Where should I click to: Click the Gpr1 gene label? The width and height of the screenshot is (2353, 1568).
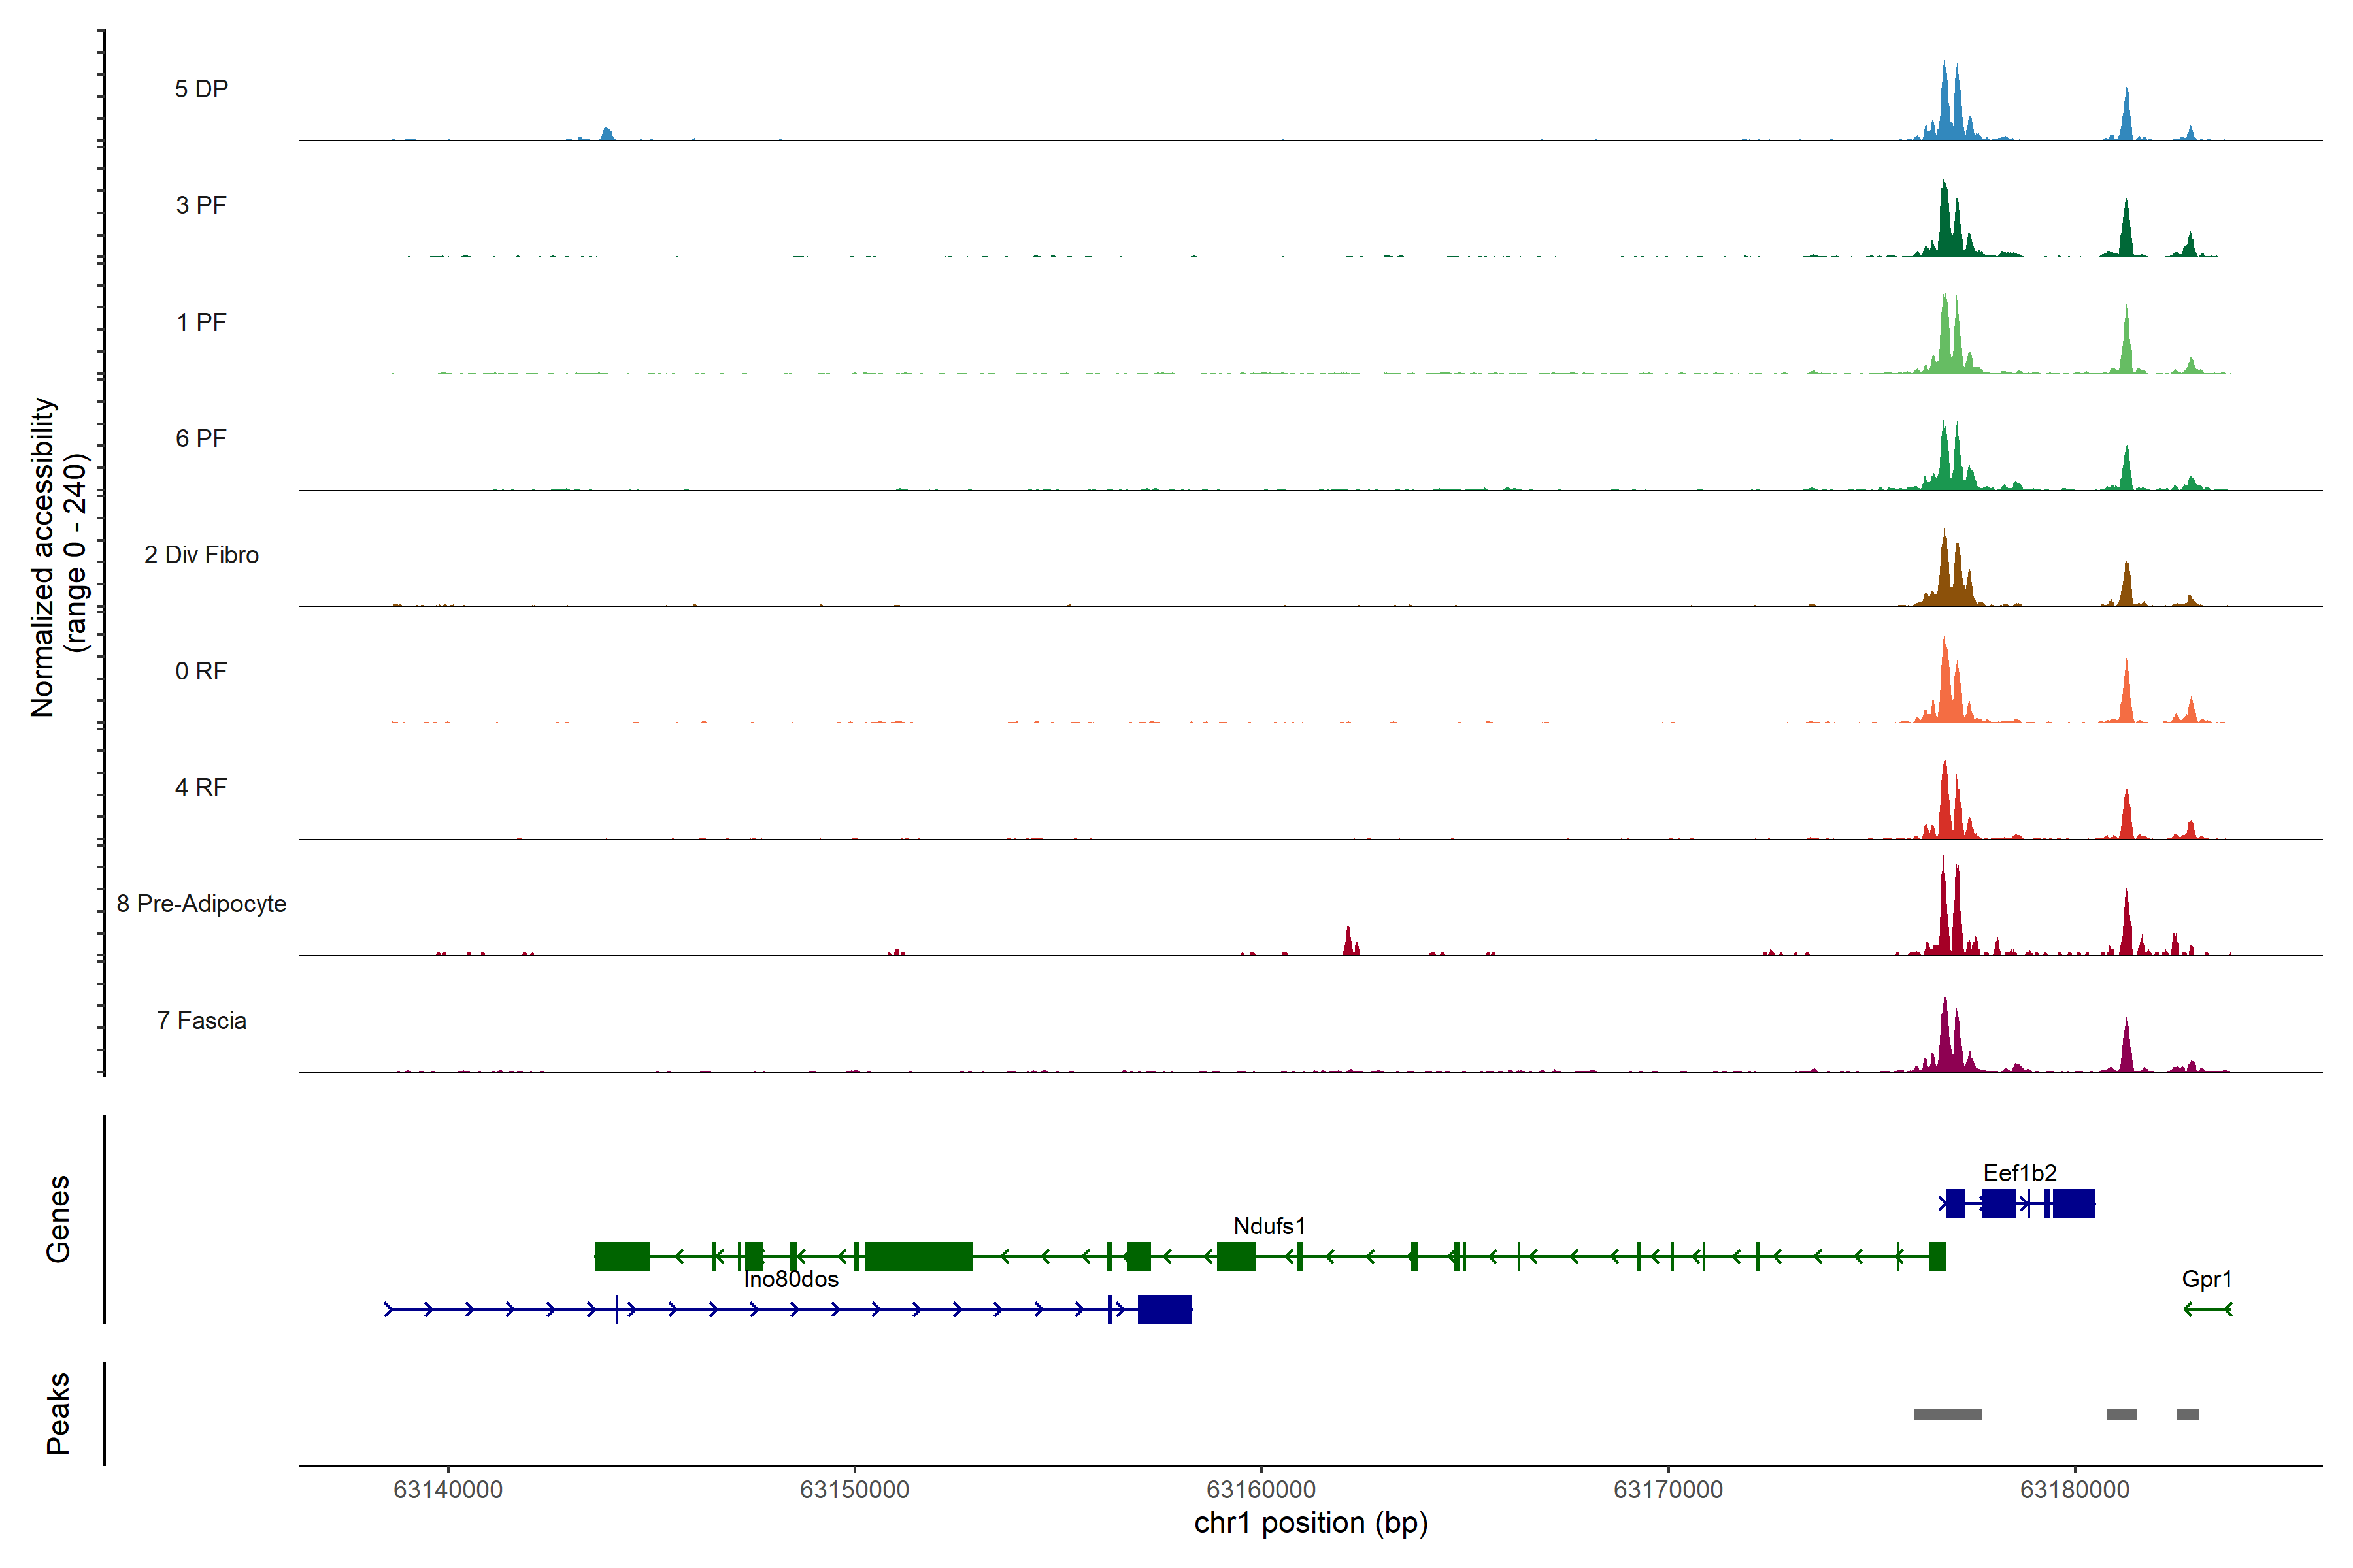coord(2206,1278)
